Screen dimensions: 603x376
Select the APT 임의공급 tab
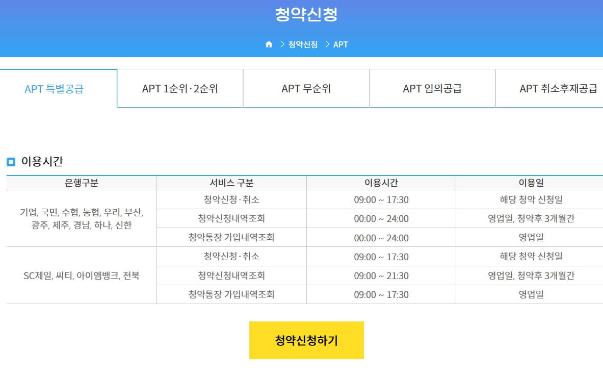(x=432, y=88)
